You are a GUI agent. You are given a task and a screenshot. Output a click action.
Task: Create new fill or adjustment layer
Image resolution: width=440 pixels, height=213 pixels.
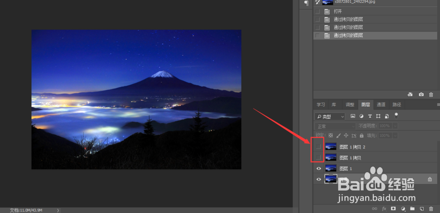click(x=403, y=209)
